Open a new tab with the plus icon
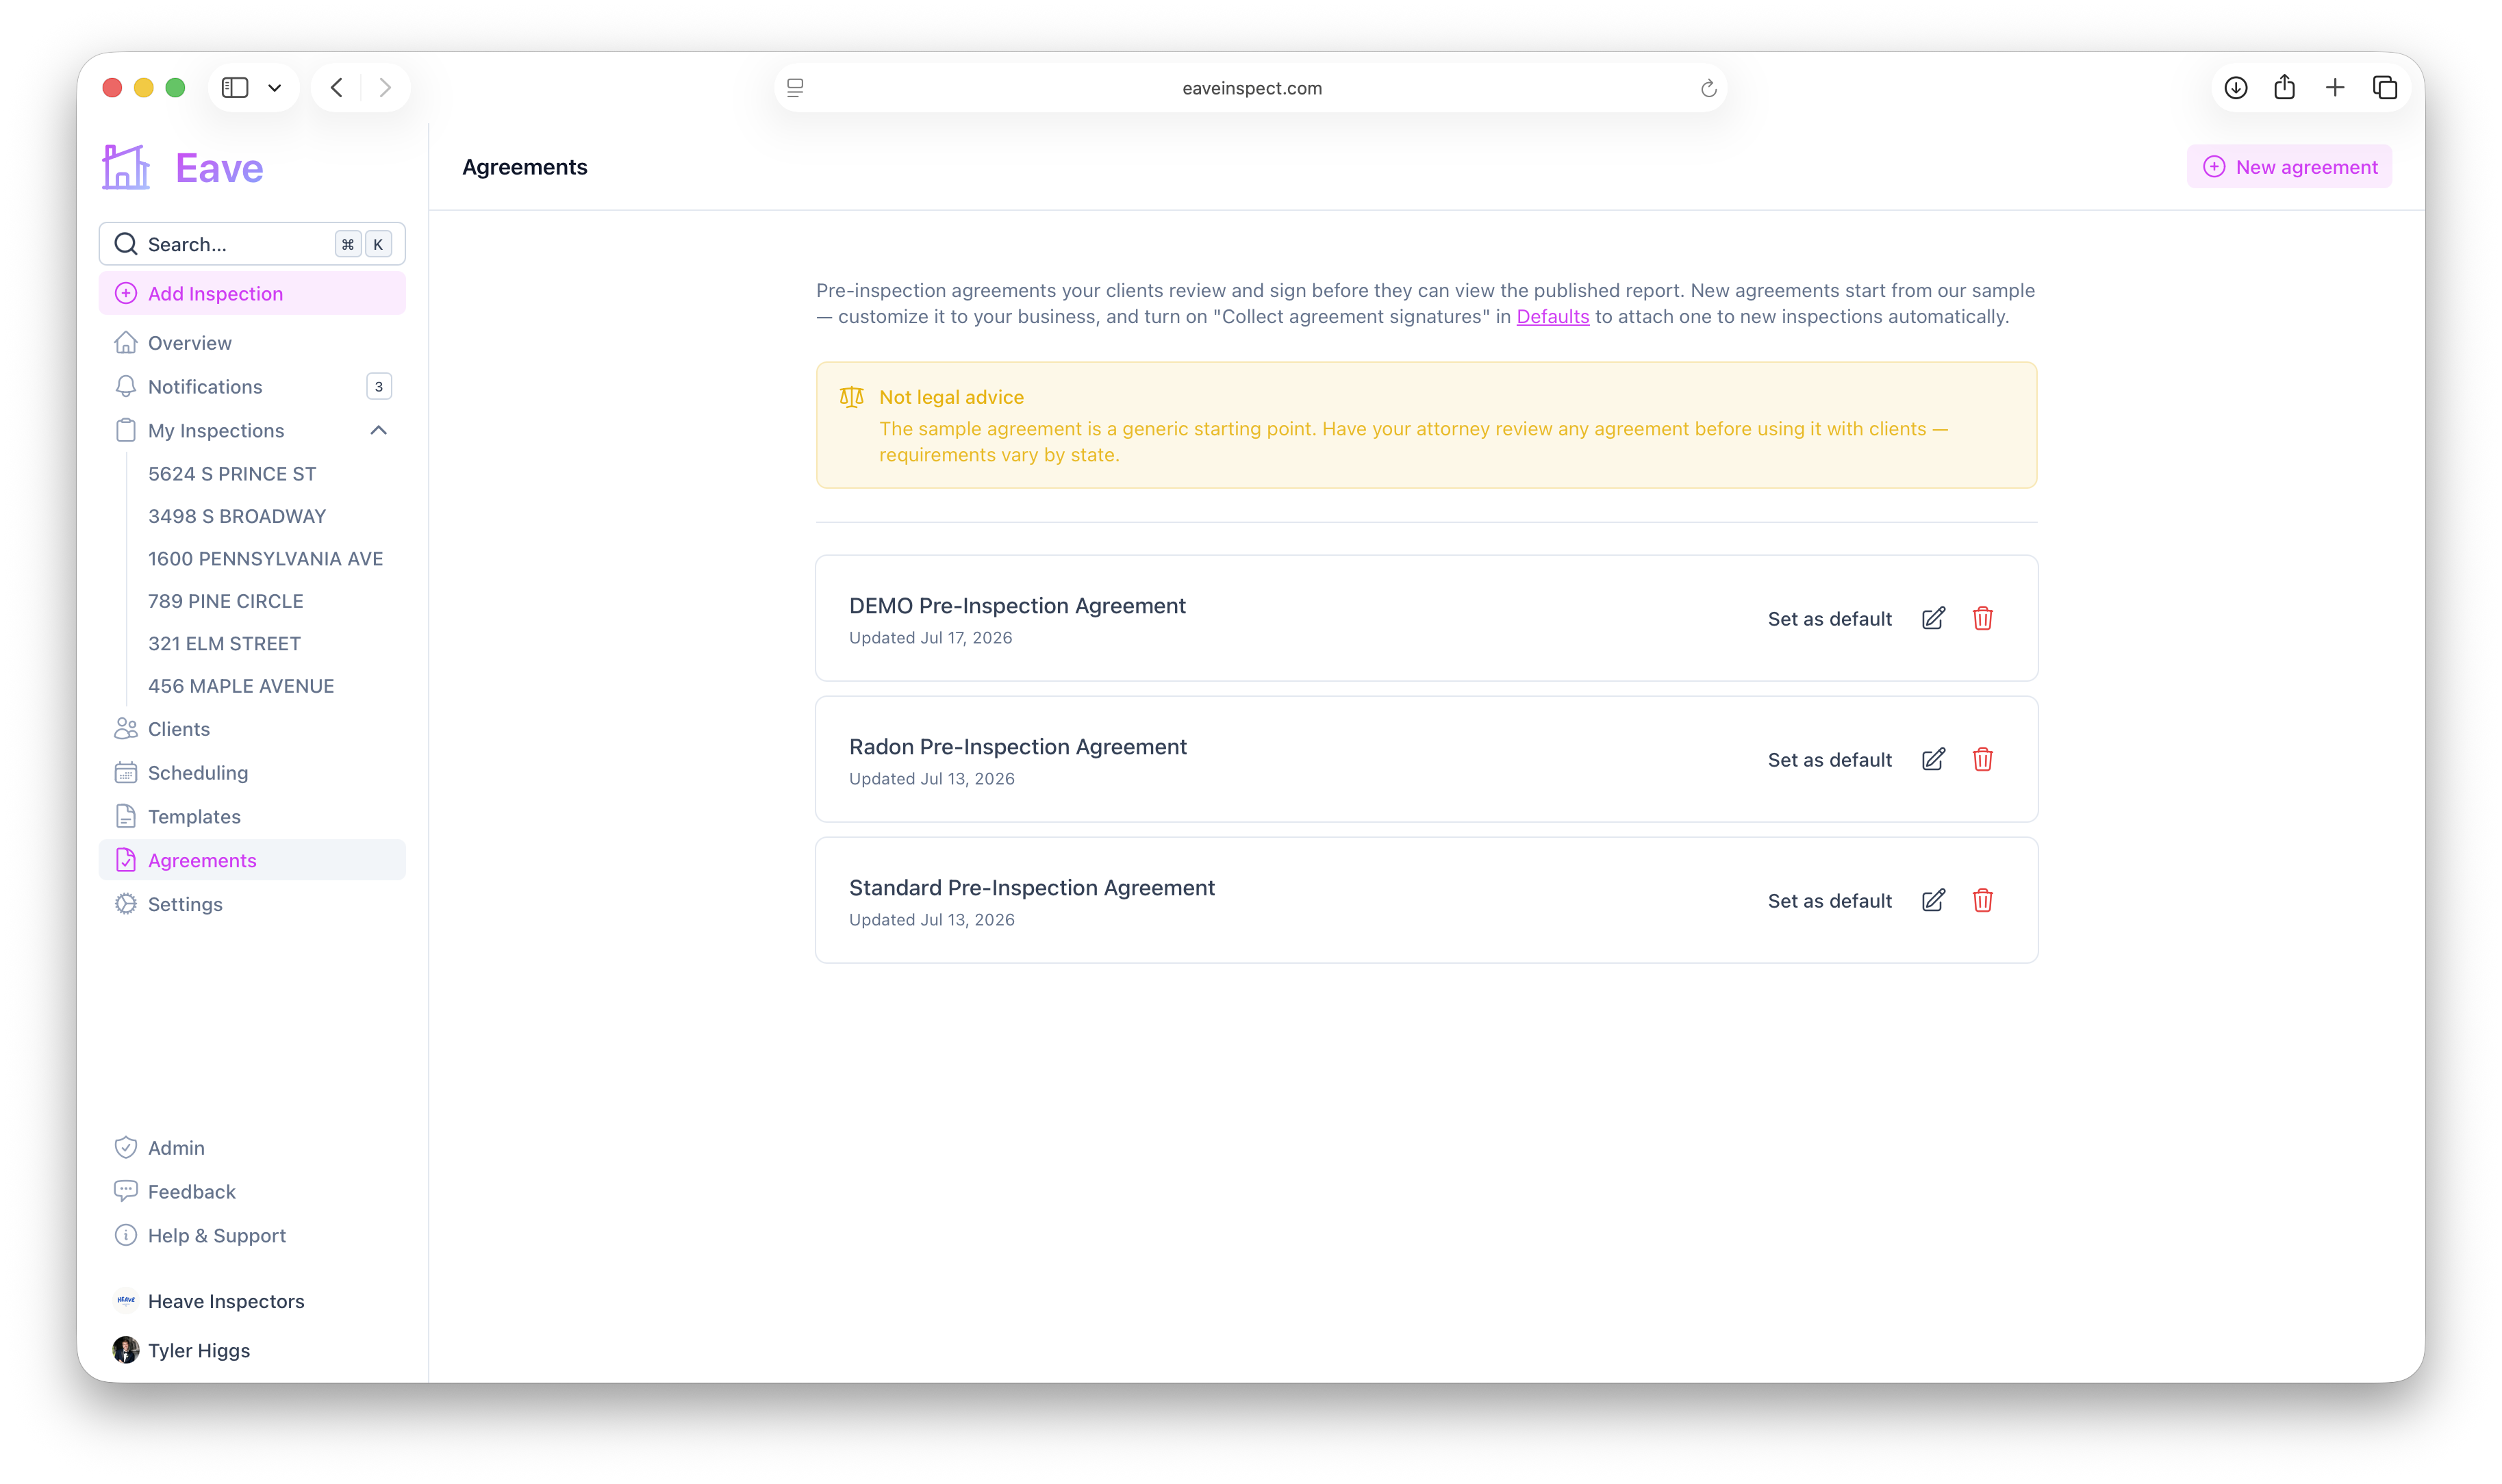Viewport: 2502px width, 1484px height. (x=2335, y=88)
